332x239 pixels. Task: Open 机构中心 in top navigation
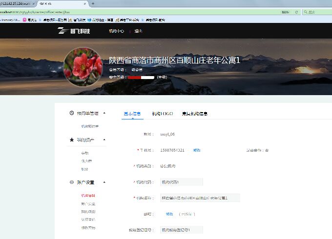click(116, 31)
